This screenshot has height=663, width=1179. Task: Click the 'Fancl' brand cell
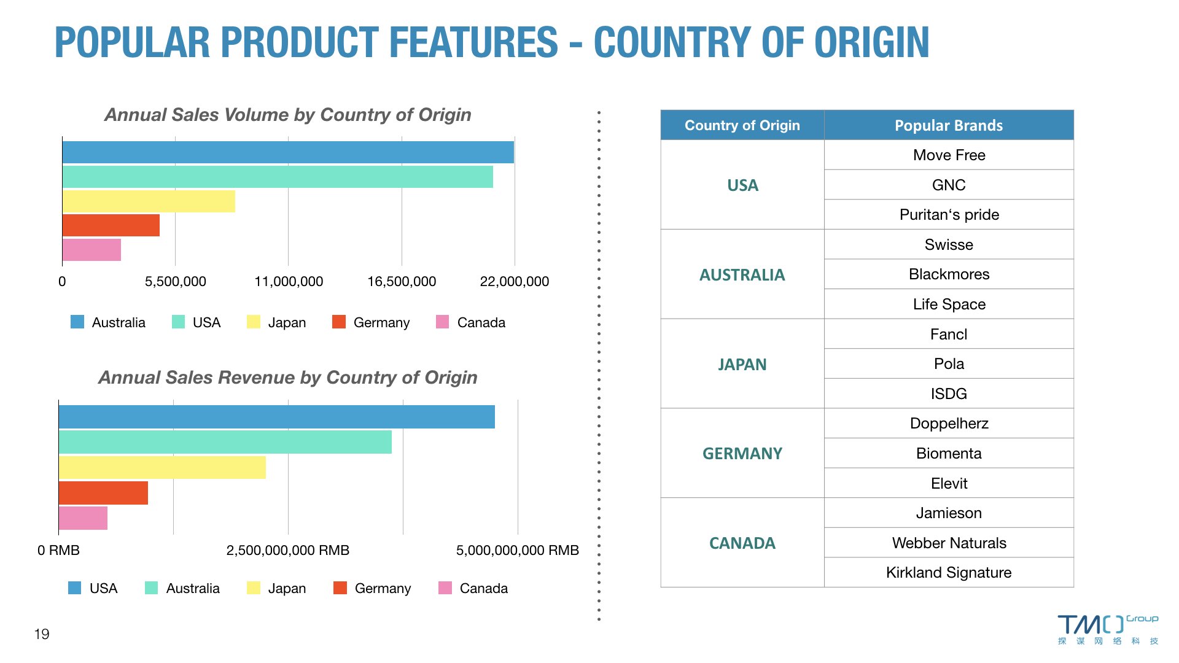click(x=949, y=334)
